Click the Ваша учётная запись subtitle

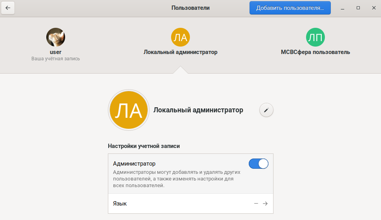(x=56, y=59)
